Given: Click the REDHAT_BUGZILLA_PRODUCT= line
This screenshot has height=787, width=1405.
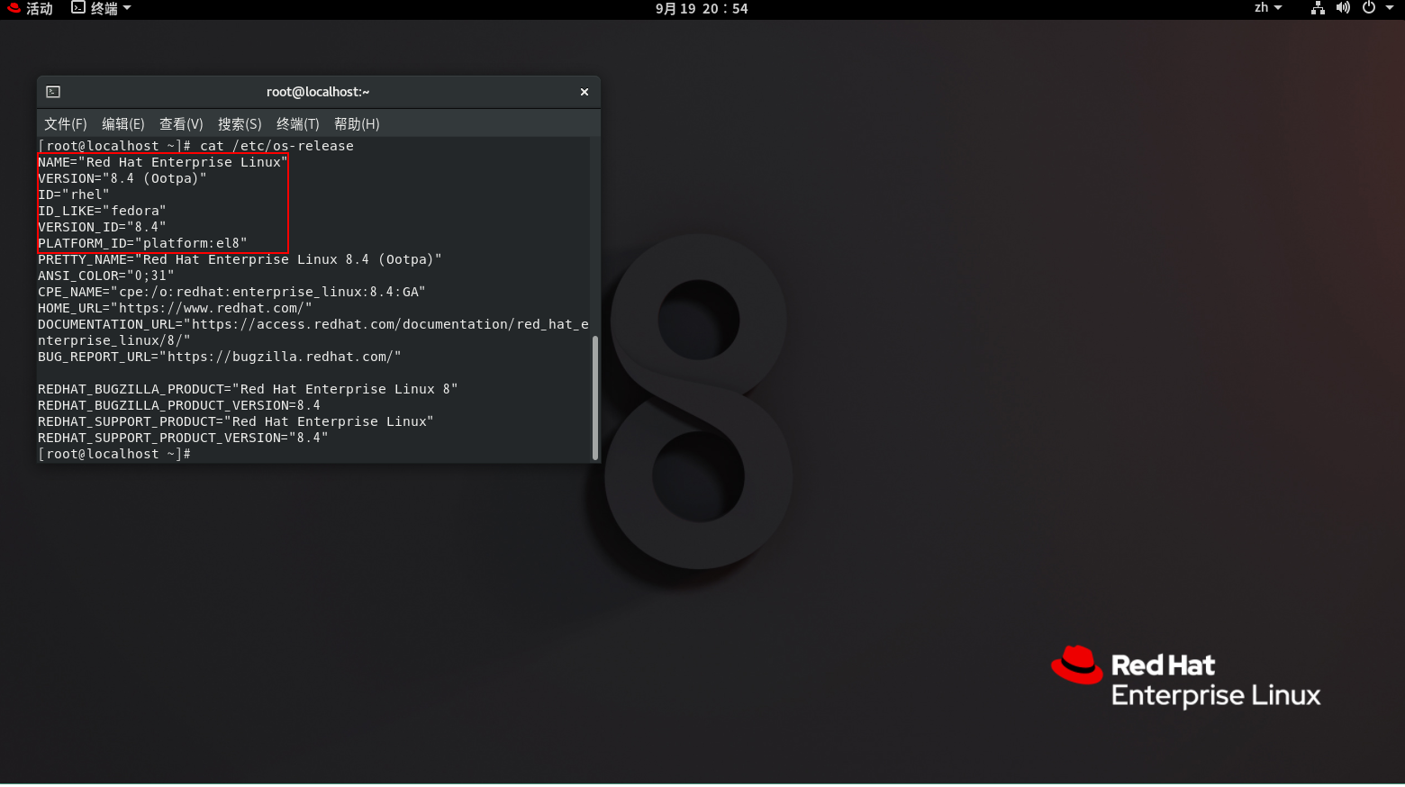Looking at the screenshot, I should tap(248, 389).
